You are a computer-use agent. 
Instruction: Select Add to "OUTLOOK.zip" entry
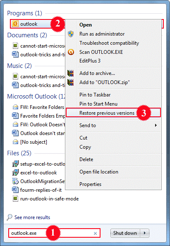click(x=105, y=82)
